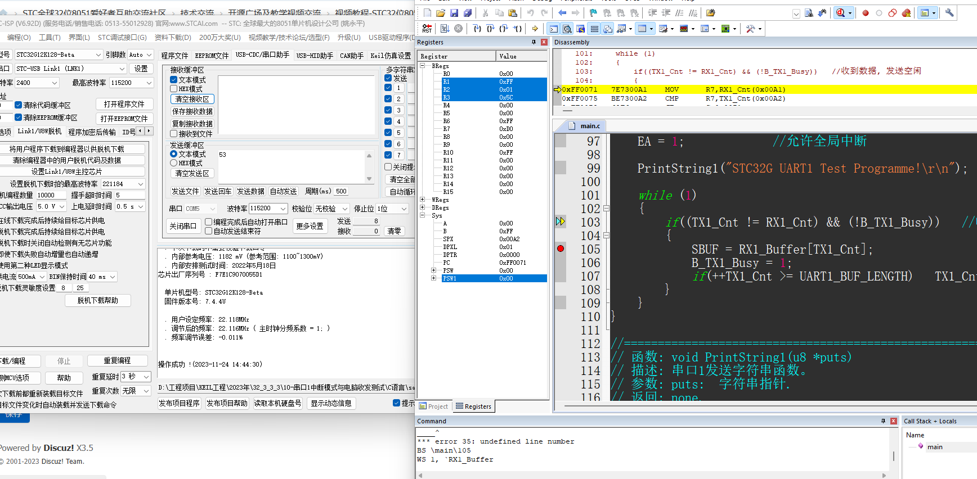Viewport: 977px width, 479px height.
Task: Click the 打开程序文件 button
Action: 124,105
